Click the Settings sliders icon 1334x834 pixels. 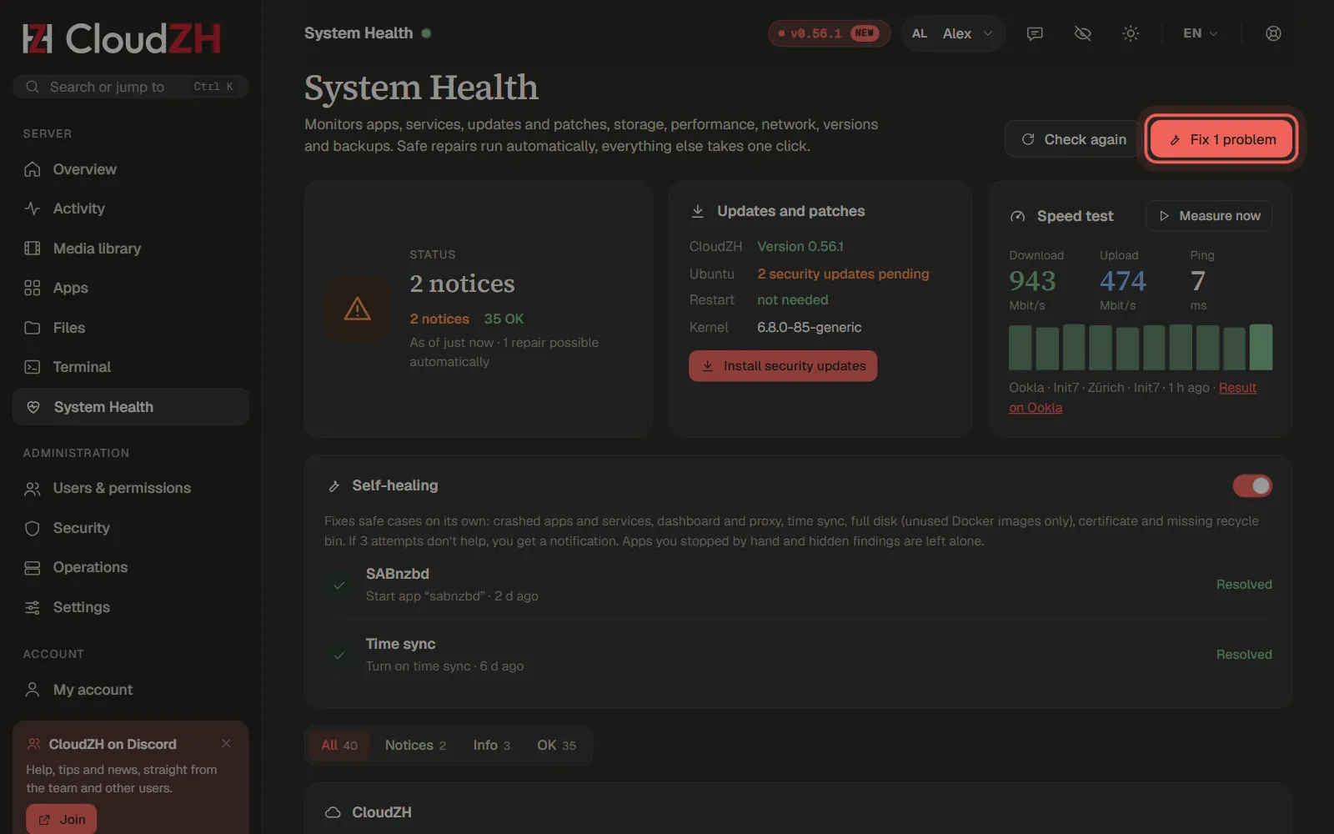[x=33, y=607]
